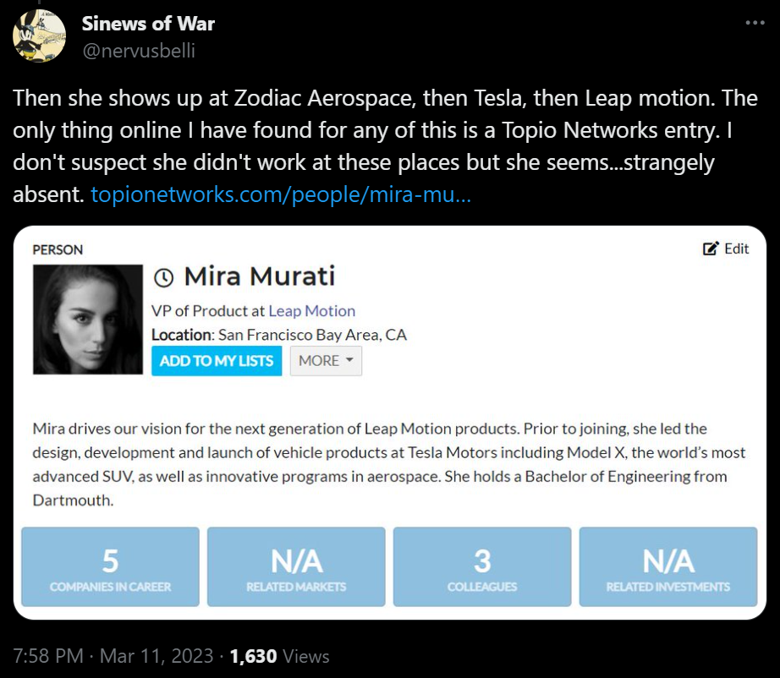Open the tweet's three-dot more menu

754,23
